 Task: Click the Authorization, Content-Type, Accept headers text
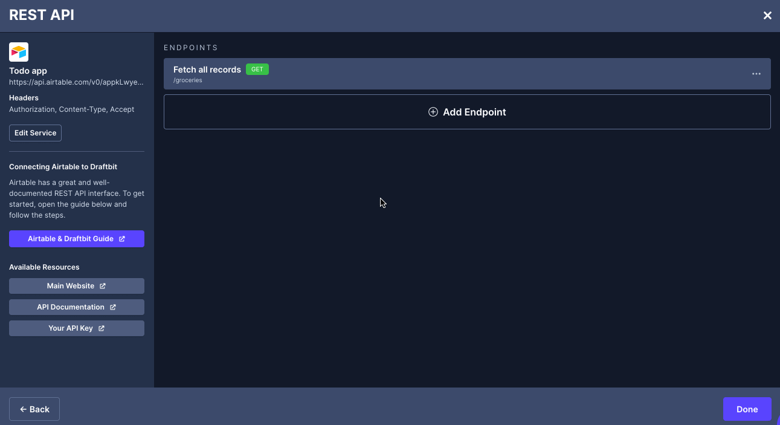[72, 109]
